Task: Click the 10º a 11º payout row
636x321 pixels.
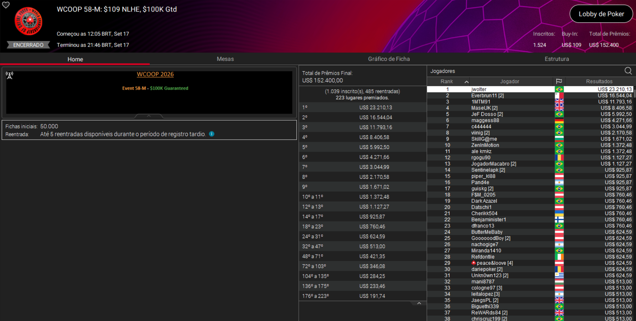Action: tap(363, 197)
